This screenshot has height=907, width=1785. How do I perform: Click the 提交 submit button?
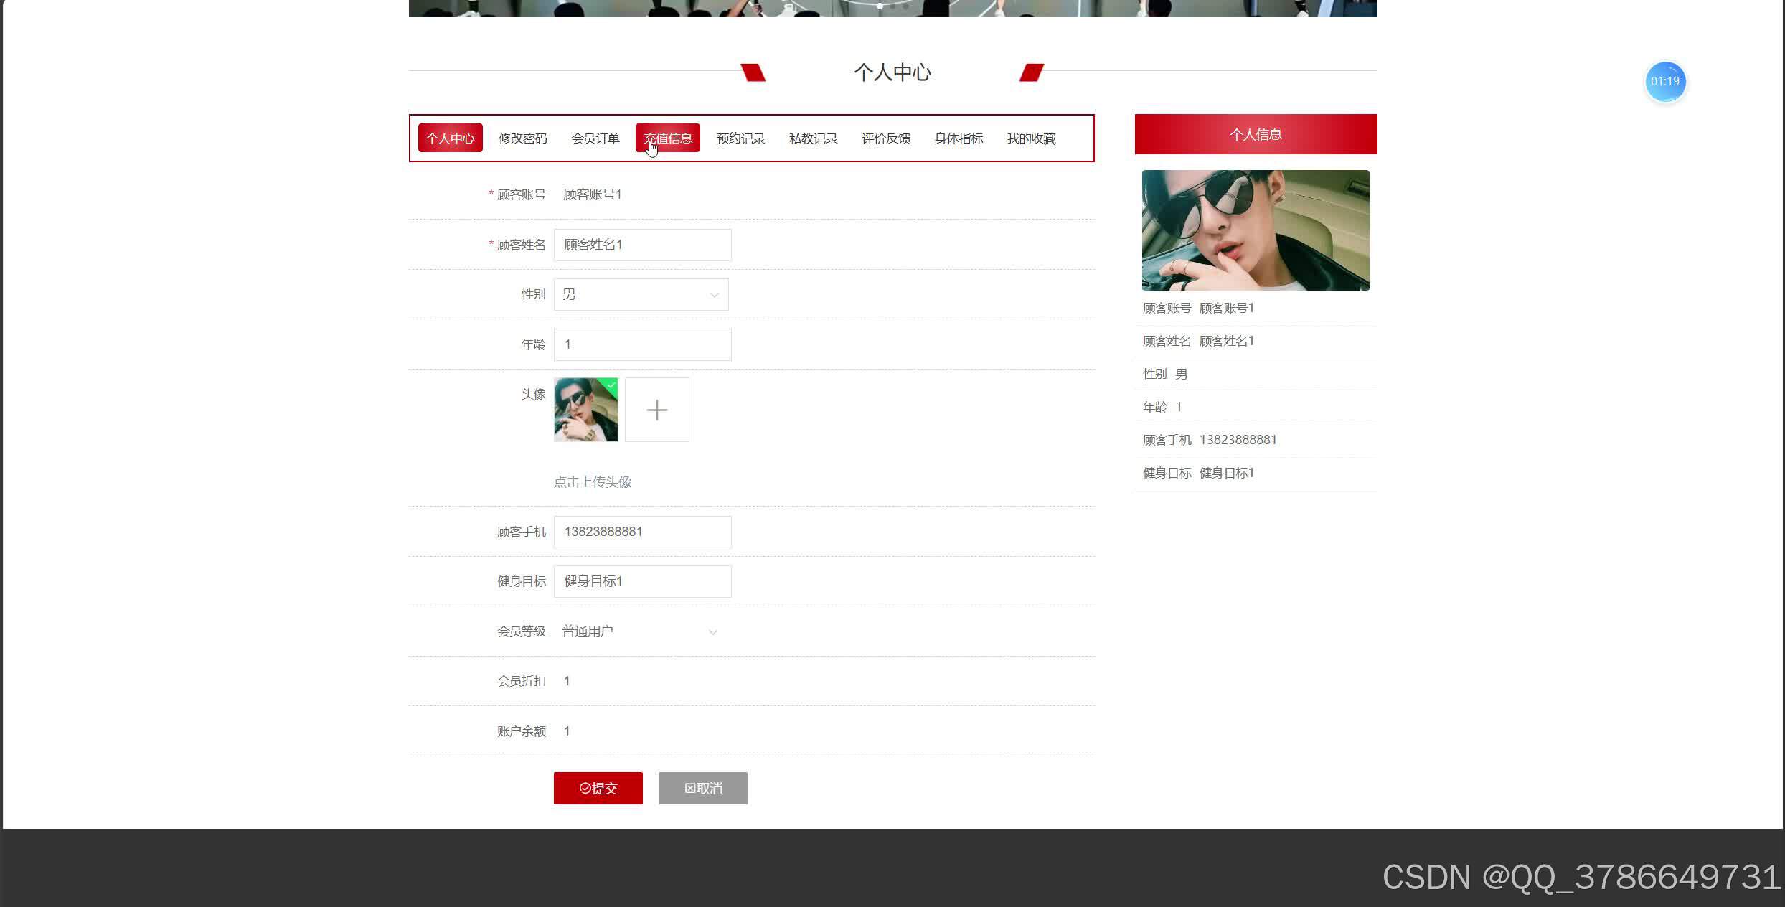coord(598,788)
